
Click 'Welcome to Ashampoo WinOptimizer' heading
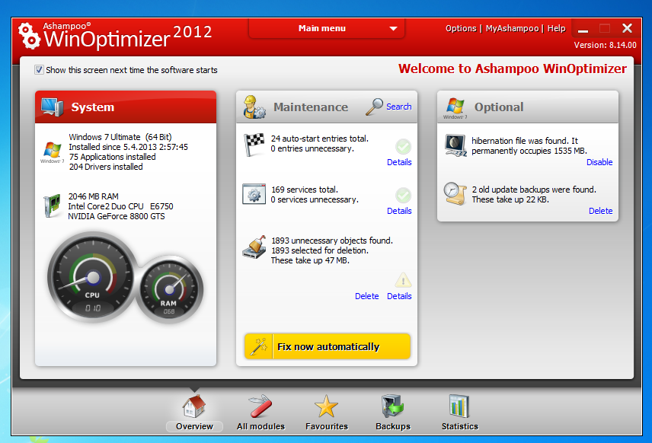tap(513, 69)
